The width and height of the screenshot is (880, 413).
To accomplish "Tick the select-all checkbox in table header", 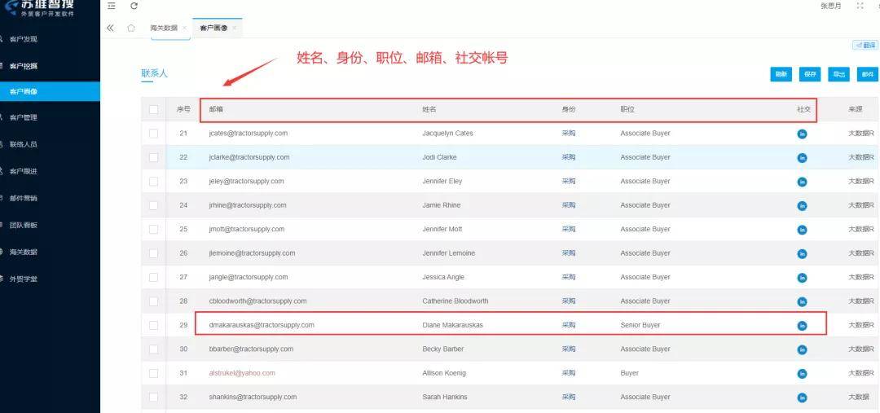I will coord(153,109).
